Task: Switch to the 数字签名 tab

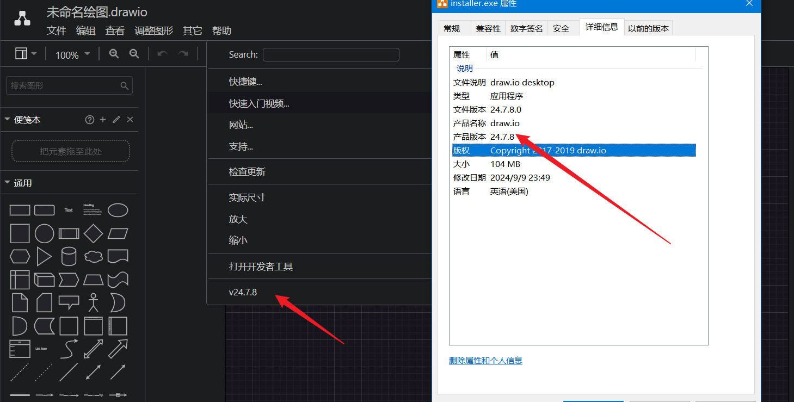Action: [x=526, y=28]
